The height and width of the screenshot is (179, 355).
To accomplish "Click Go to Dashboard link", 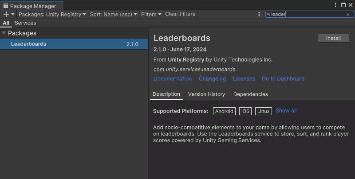I will (283, 79).
